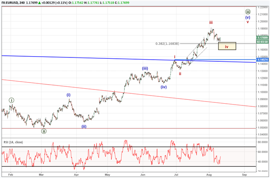This screenshot has height=178, width=270.
Task: Click the blue (ii) wave label
Action: 84,127
